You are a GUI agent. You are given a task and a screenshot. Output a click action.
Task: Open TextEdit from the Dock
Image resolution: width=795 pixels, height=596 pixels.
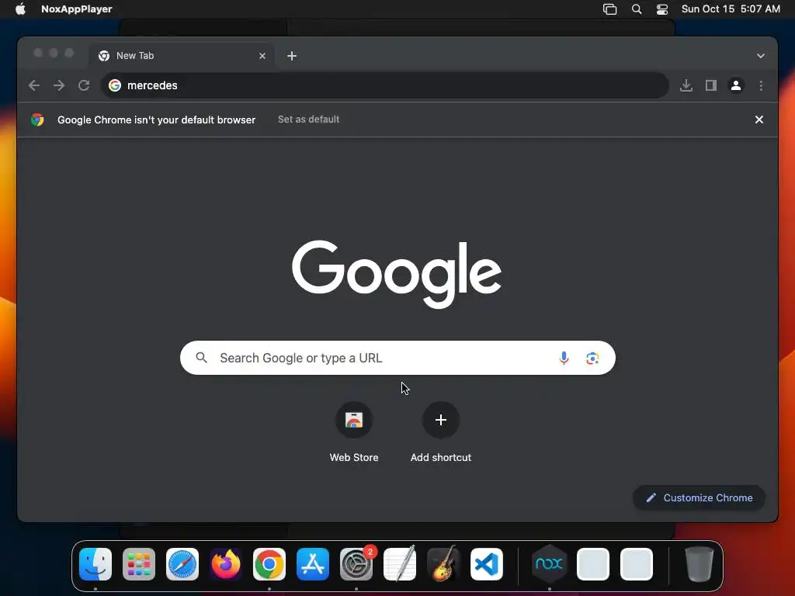point(400,564)
